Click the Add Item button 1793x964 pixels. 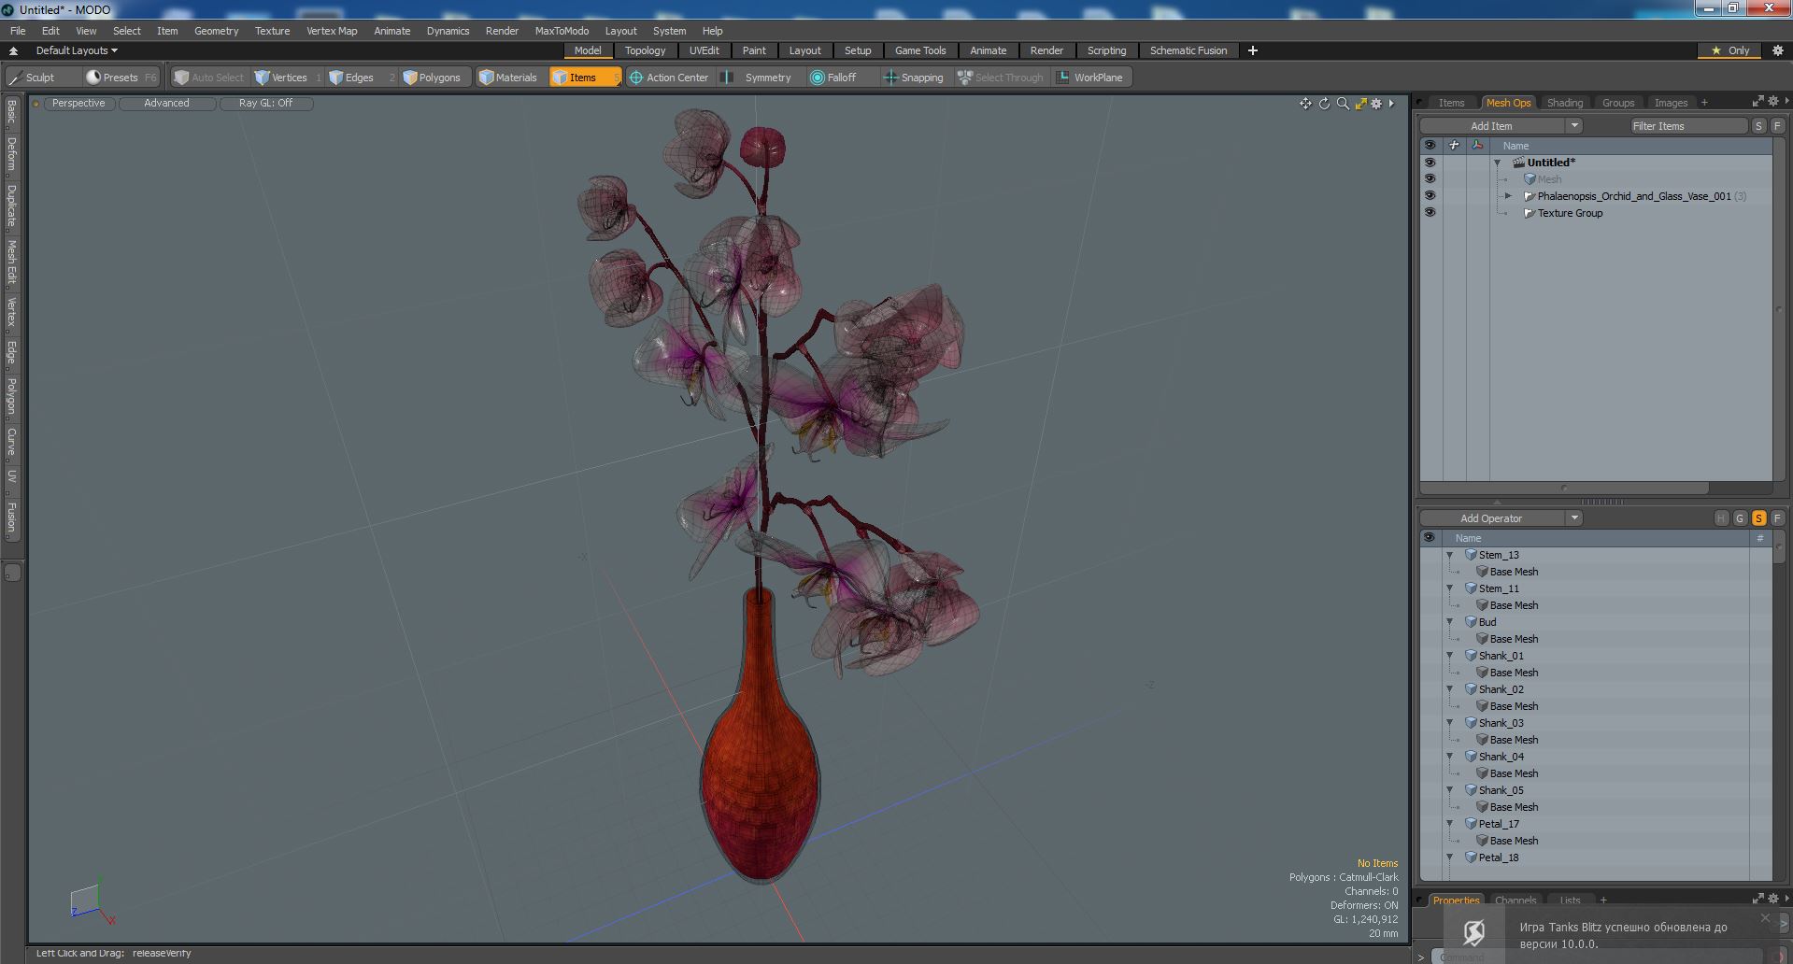click(x=1491, y=126)
